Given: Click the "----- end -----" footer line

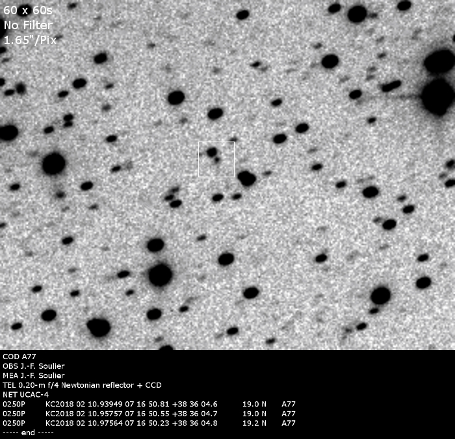Looking at the screenshot, I should tap(27, 432).
